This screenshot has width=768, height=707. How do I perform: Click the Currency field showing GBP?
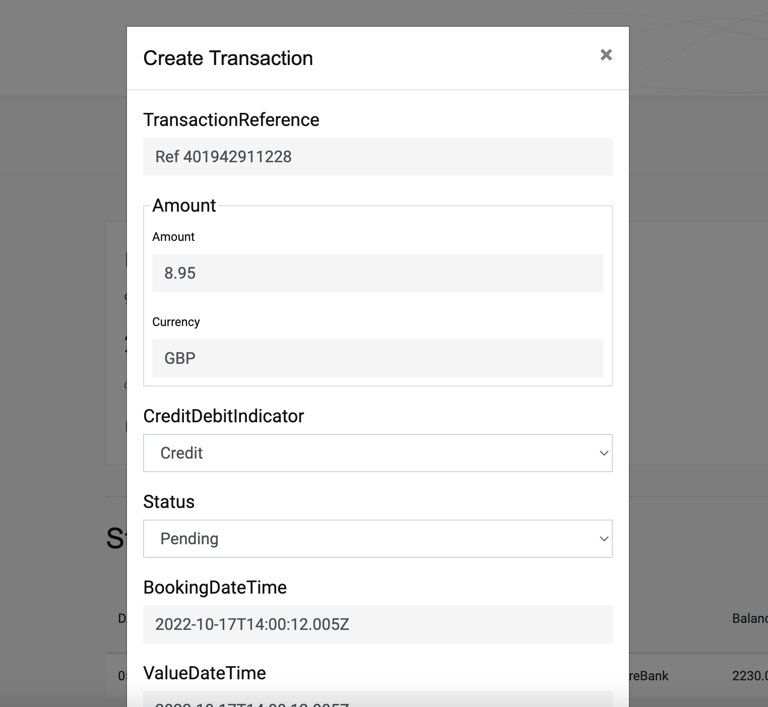coord(378,358)
